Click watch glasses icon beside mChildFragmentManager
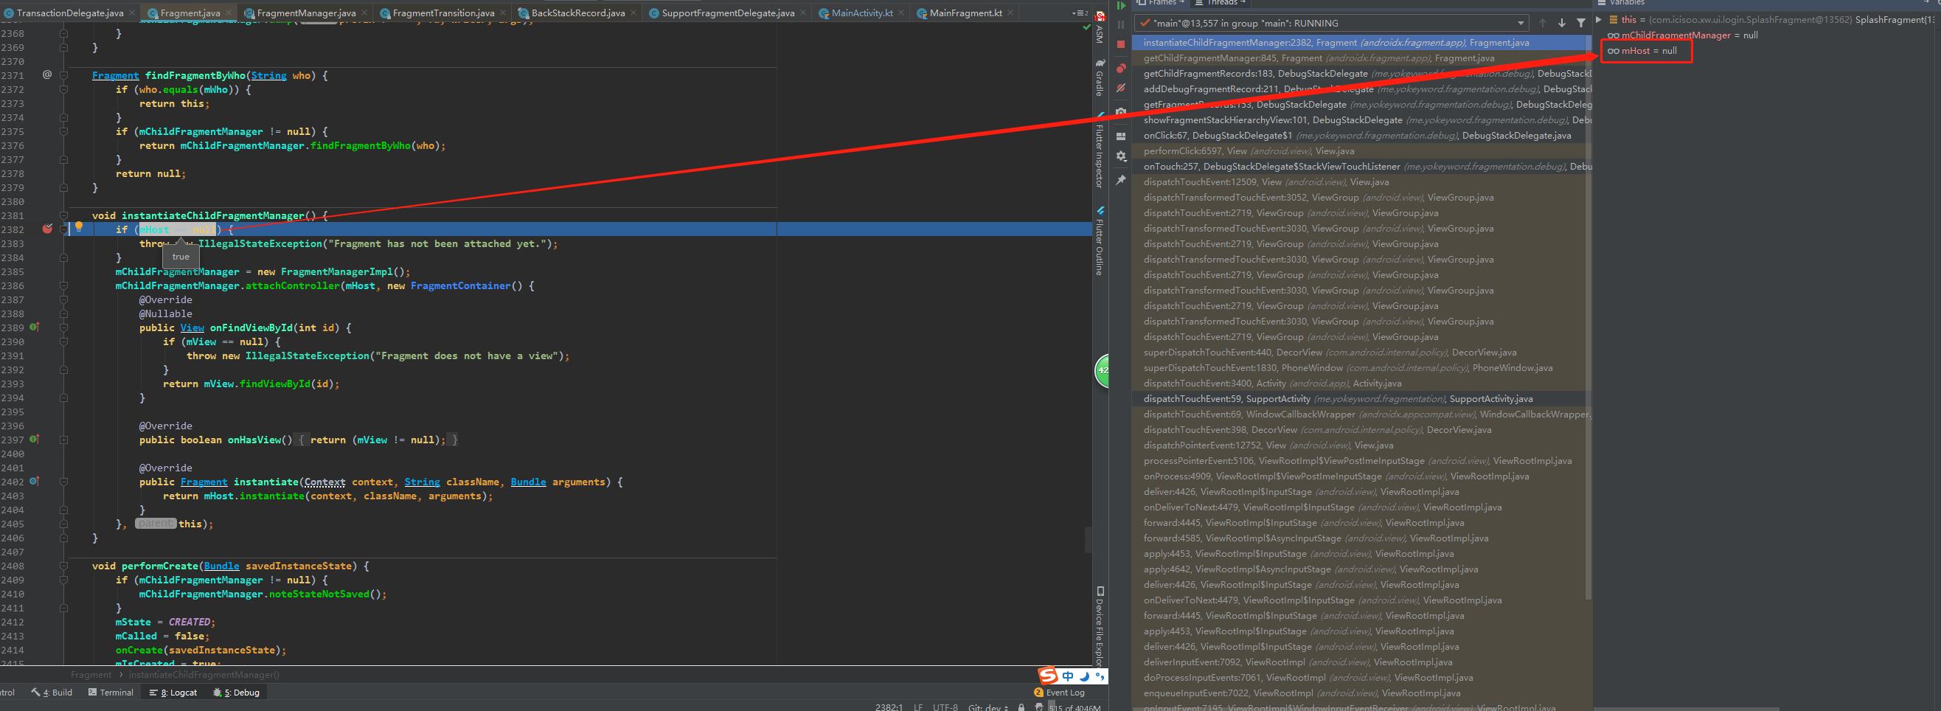Image resolution: width=1941 pixels, height=711 pixels. (x=1613, y=35)
